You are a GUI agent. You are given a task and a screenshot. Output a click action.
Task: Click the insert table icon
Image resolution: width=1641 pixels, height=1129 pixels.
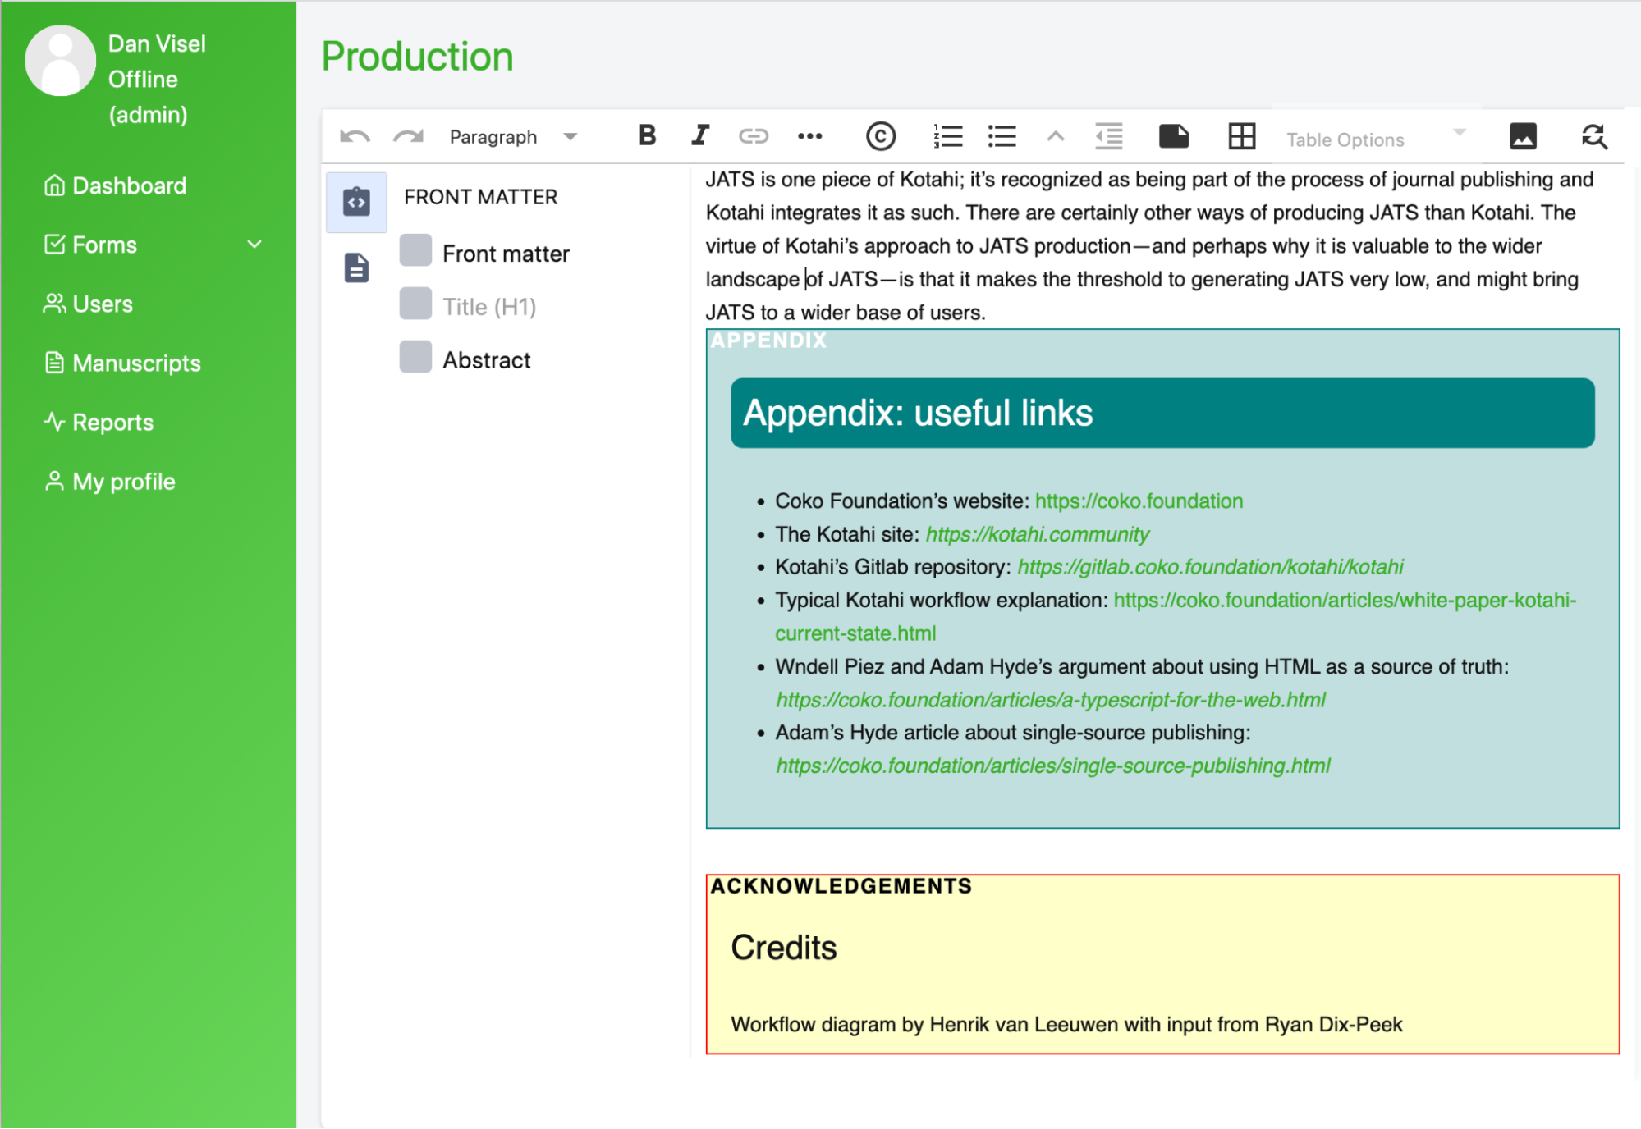[1242, 136]
